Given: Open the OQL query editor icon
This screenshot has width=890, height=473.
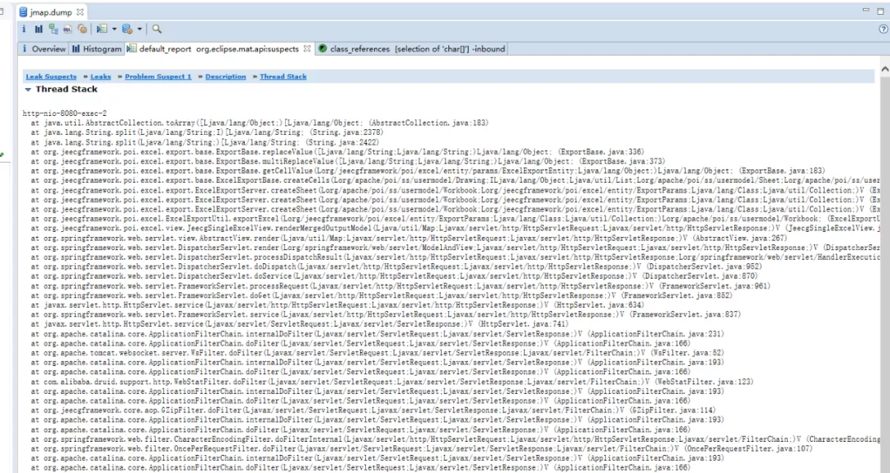Looking at the screenshot, I should (x=68, y=29).
